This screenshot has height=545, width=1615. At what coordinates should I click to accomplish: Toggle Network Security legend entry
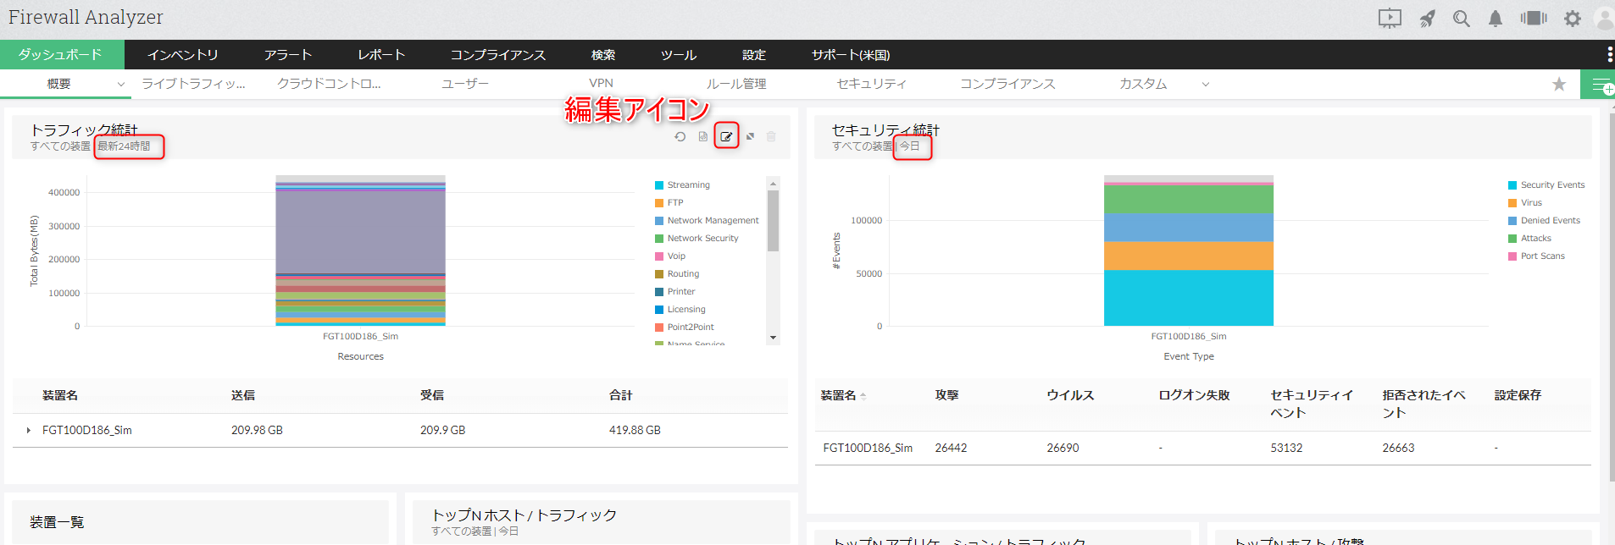(x=697, y=239)
